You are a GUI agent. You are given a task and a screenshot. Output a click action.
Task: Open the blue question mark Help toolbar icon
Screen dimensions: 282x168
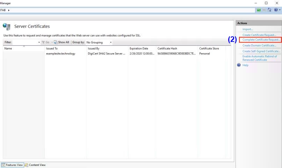pyautogui.click(x=276, y=10)
